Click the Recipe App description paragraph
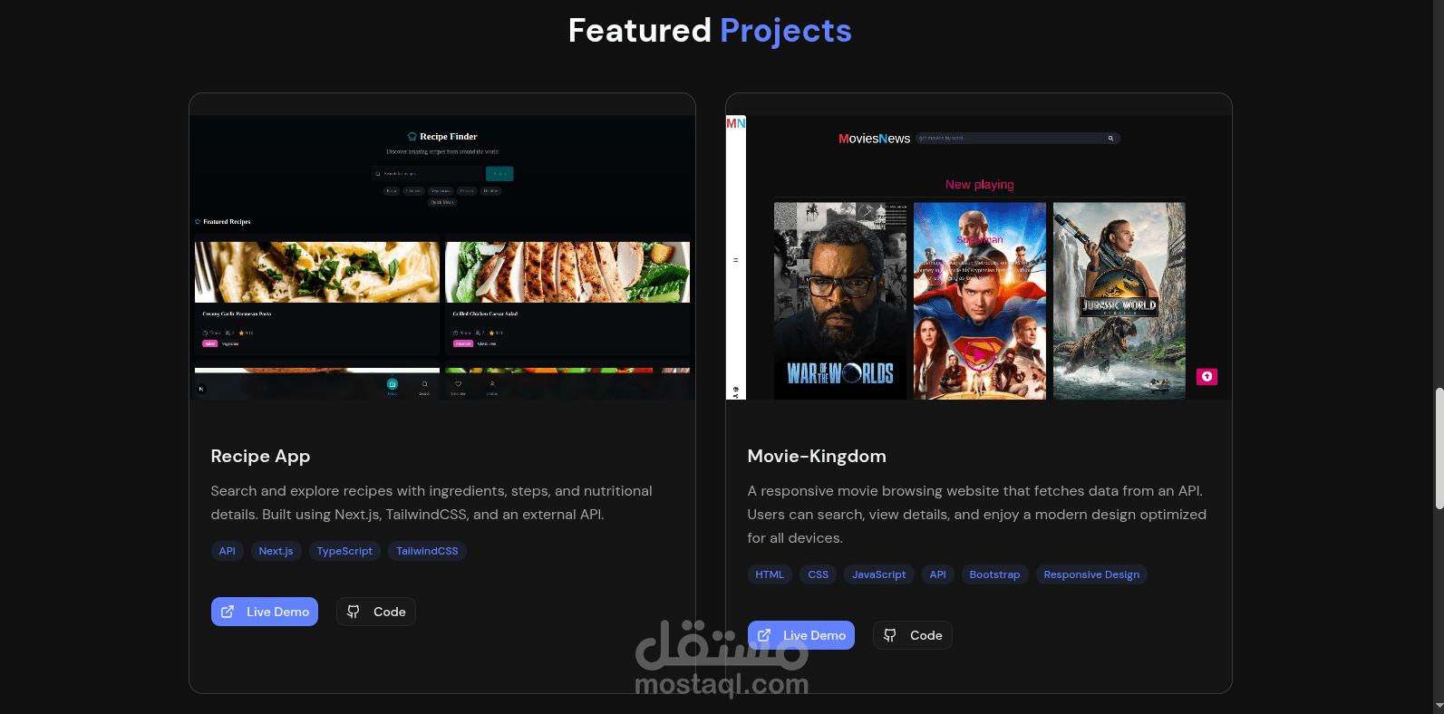Viewport: 1444px width, 714px height. (431, 502)
